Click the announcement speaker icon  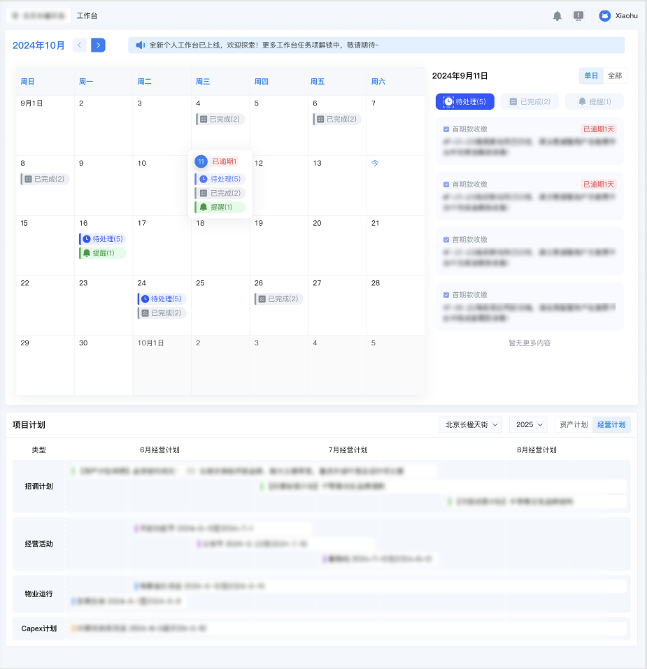pyautogui.click(x=141, y=45)
